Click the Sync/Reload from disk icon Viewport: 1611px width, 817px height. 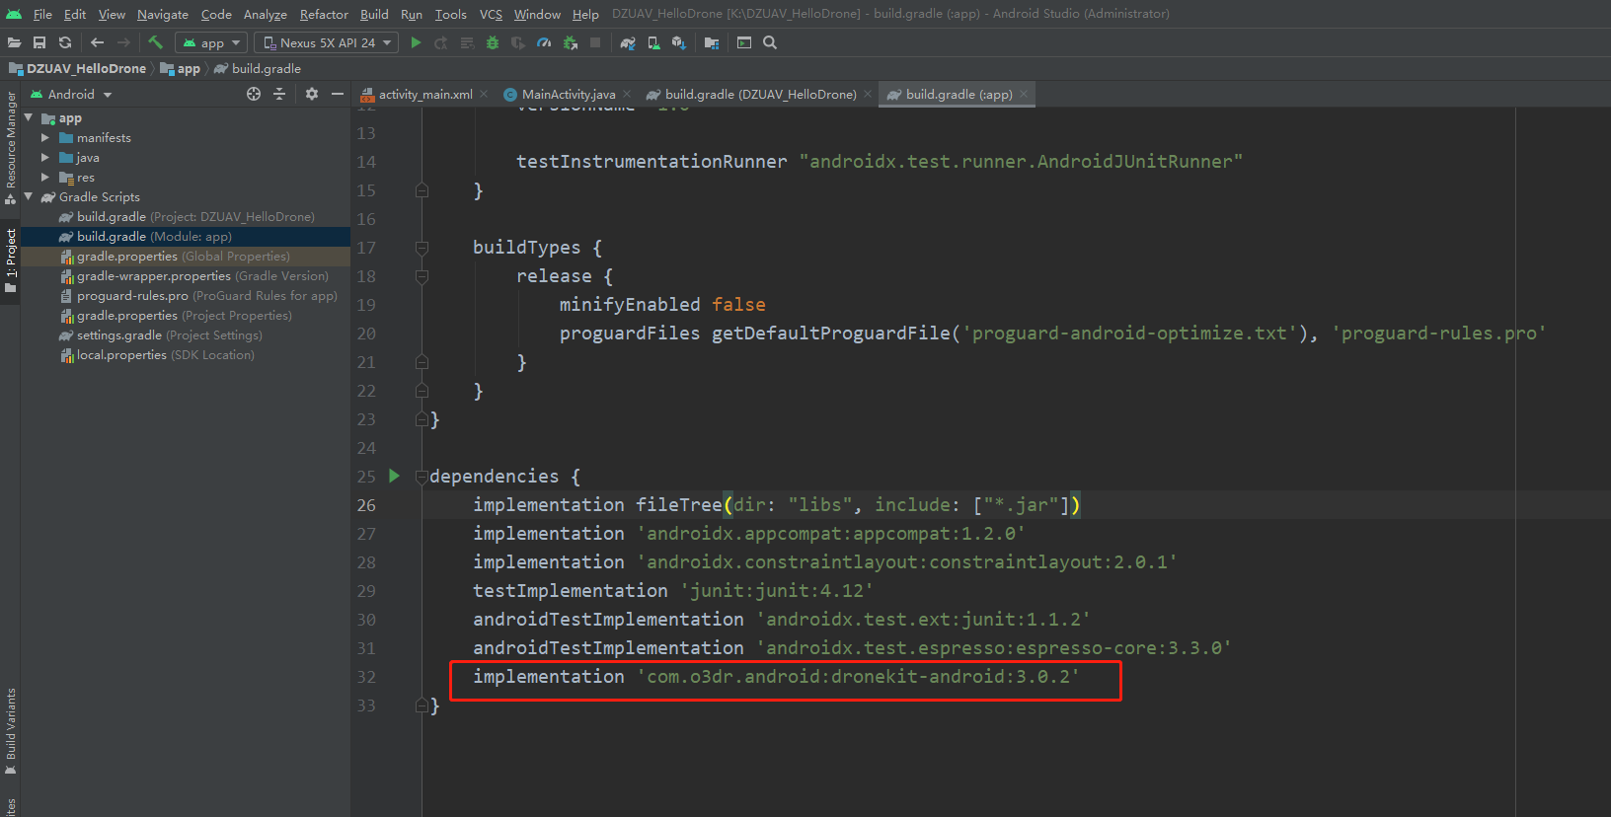pos(65,42)
